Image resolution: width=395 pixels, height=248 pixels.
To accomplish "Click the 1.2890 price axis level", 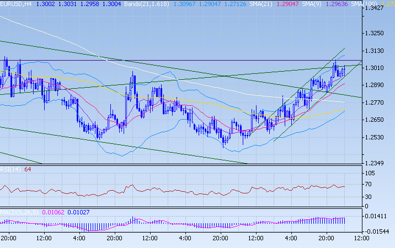I will pyautogui.click(x=377, y=85).
